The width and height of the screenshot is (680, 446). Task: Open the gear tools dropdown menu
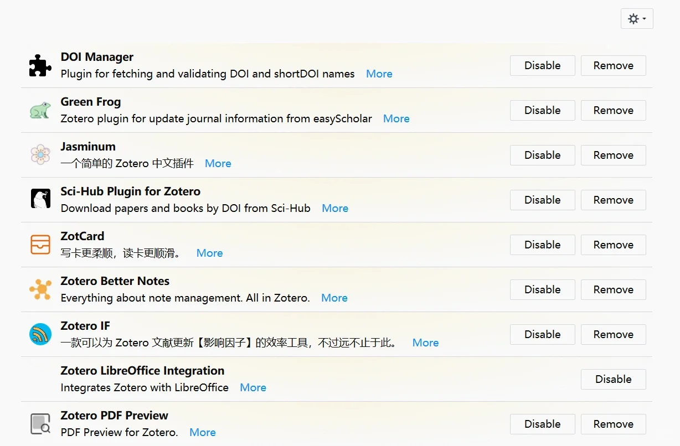pos(637,19)
